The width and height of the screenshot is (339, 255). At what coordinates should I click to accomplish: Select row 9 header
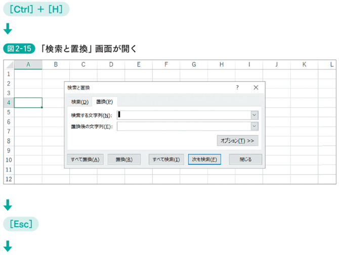tap(9, 150)
